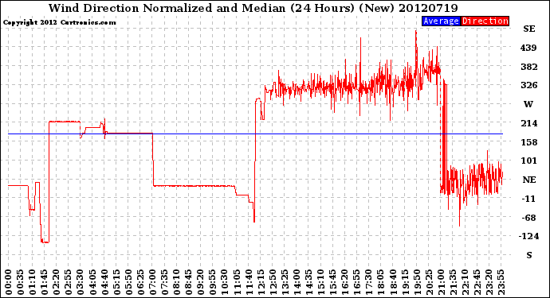Click the 326 y-axis value
The height and width of the screenshot is (298, 550).
click(x=529, y=85)
